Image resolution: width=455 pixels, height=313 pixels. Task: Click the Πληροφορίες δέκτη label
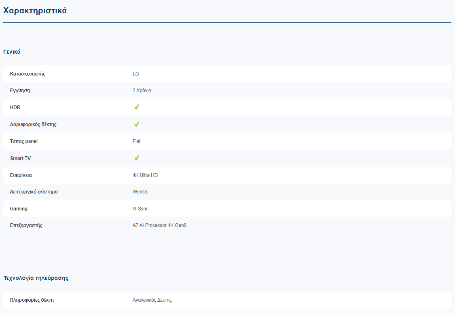[32, 300]
